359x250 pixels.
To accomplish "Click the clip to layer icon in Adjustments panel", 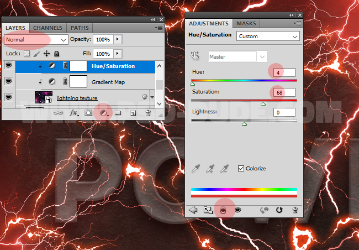I will [224, 210].
